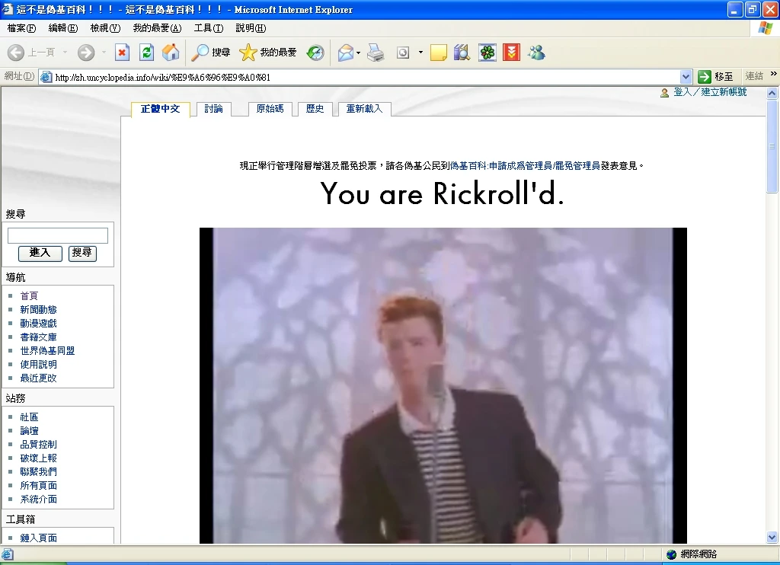Open the History clock icon

tap(315, 53)
